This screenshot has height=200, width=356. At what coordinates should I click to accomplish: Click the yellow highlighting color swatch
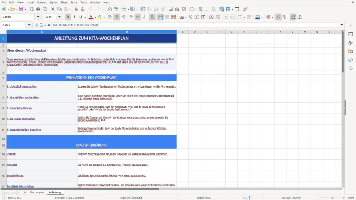pos(99,17)
